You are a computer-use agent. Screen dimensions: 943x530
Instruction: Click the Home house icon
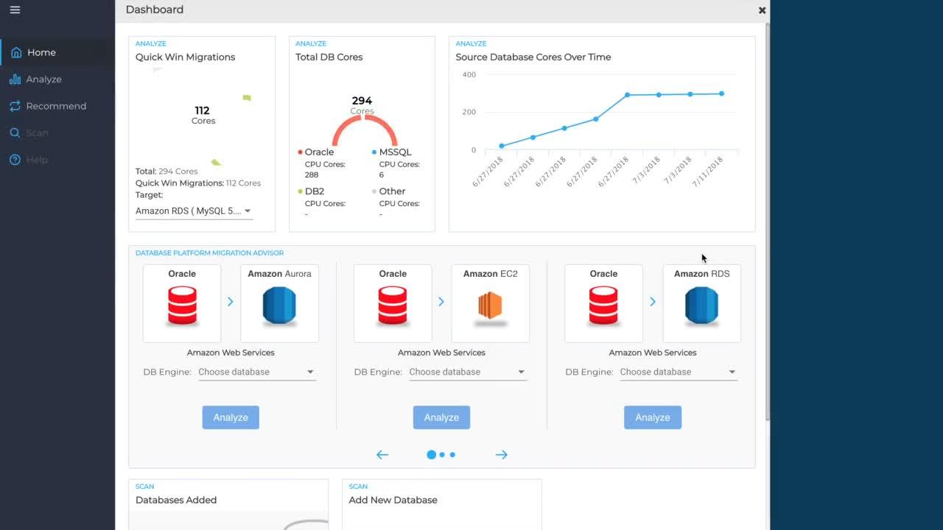16,52
